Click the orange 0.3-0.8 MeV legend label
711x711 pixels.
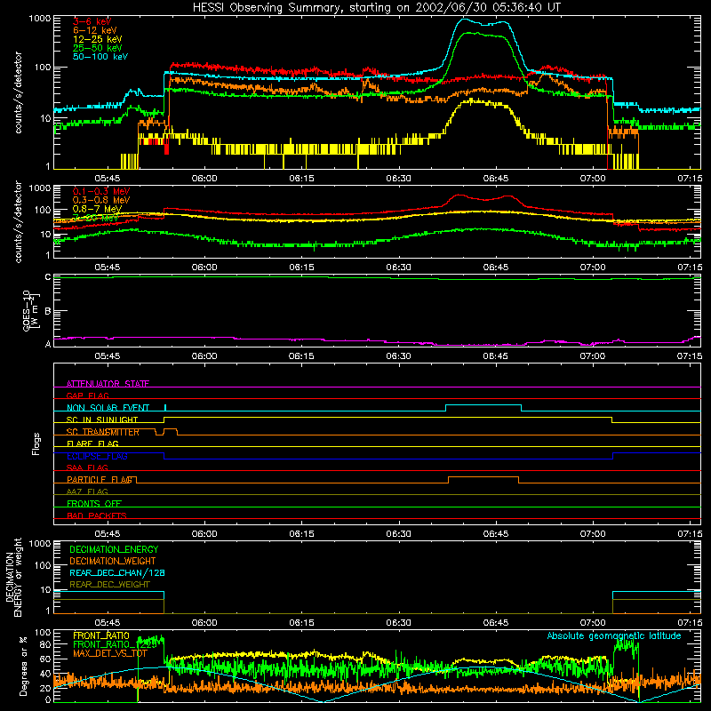pos(101,200)
